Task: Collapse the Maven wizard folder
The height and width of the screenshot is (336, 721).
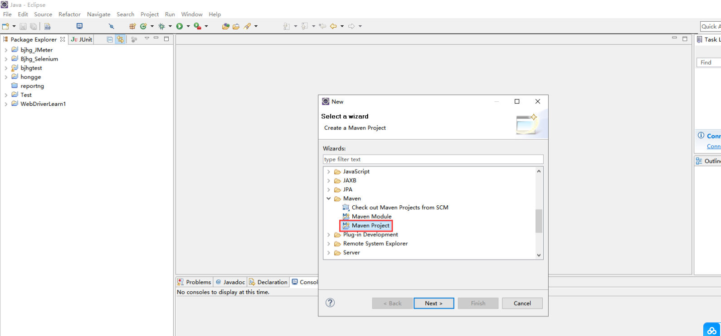Action: pos(329,199)
